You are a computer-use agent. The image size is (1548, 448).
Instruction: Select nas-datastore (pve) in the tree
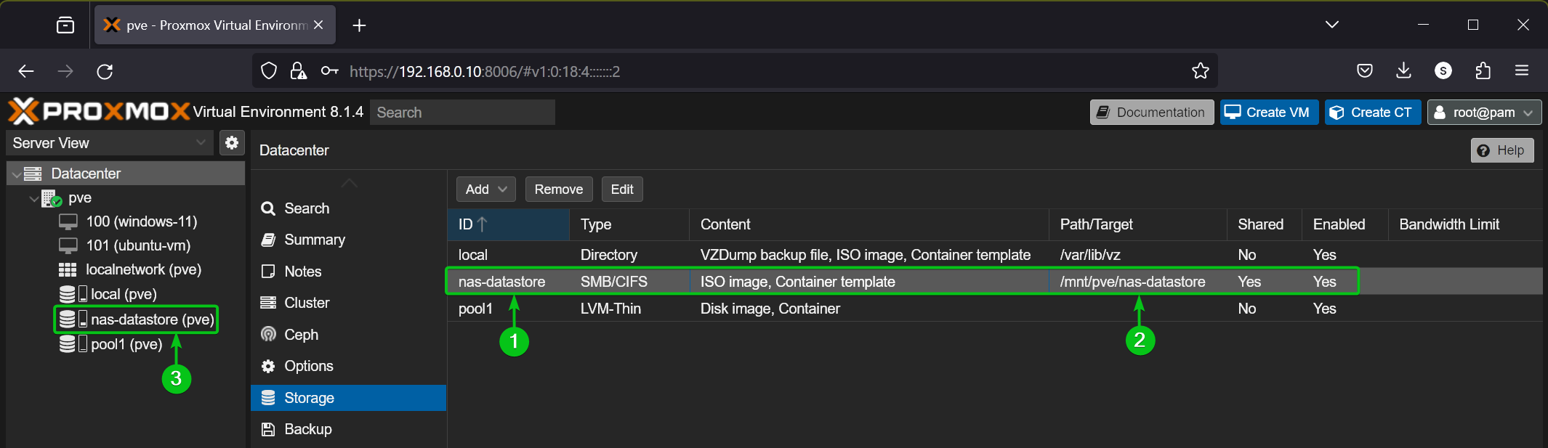[x=136, y=319]
